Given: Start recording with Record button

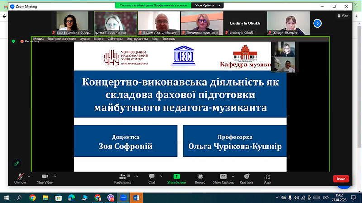Looking at the screenshot, I should (x=200, y=179).
